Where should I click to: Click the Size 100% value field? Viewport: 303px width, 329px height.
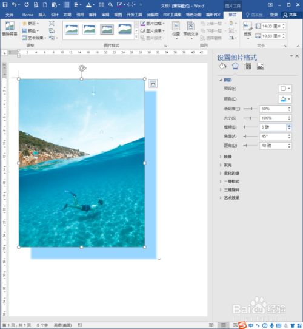click(273, 118)
